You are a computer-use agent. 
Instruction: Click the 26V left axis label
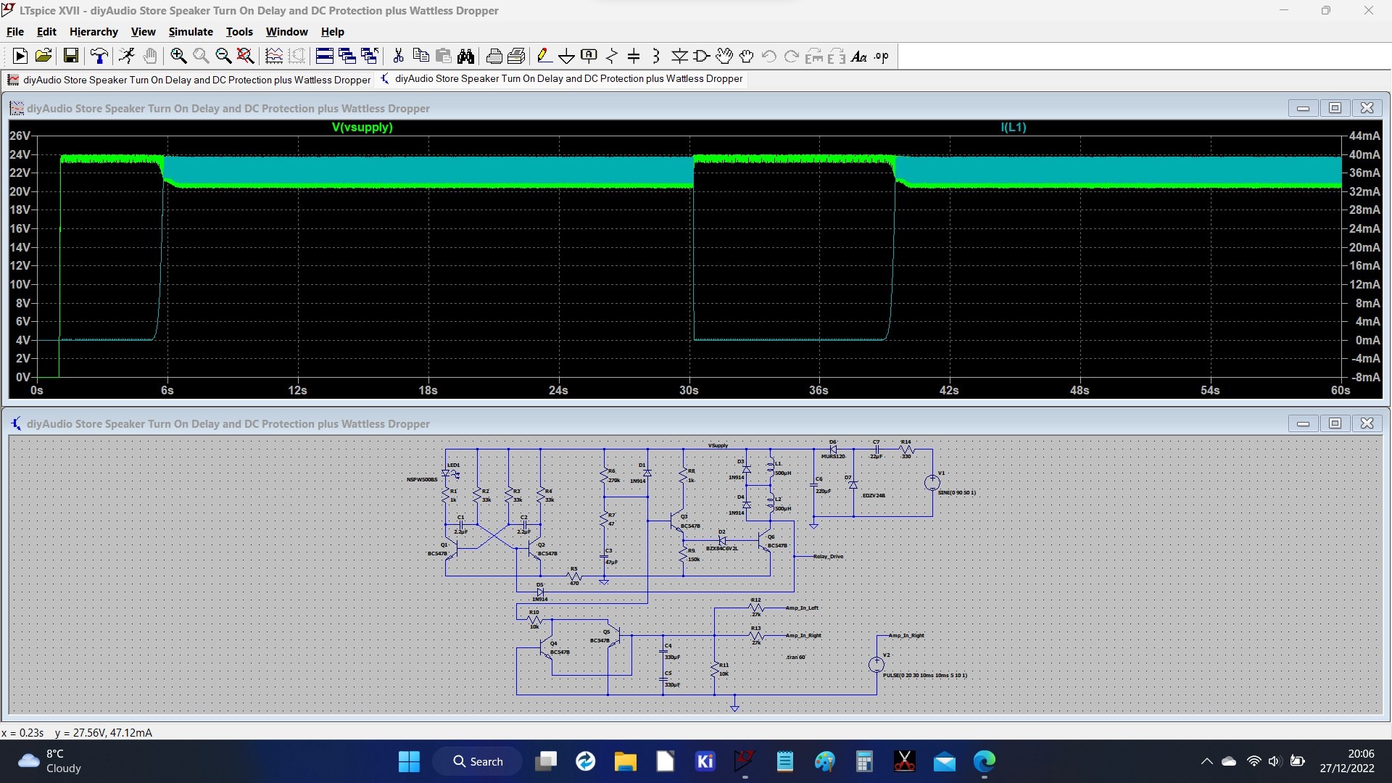pos(20,136)
